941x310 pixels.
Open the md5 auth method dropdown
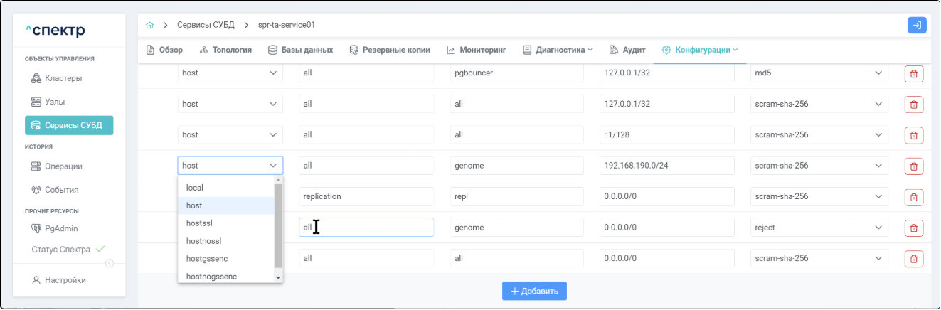point(818,73)
